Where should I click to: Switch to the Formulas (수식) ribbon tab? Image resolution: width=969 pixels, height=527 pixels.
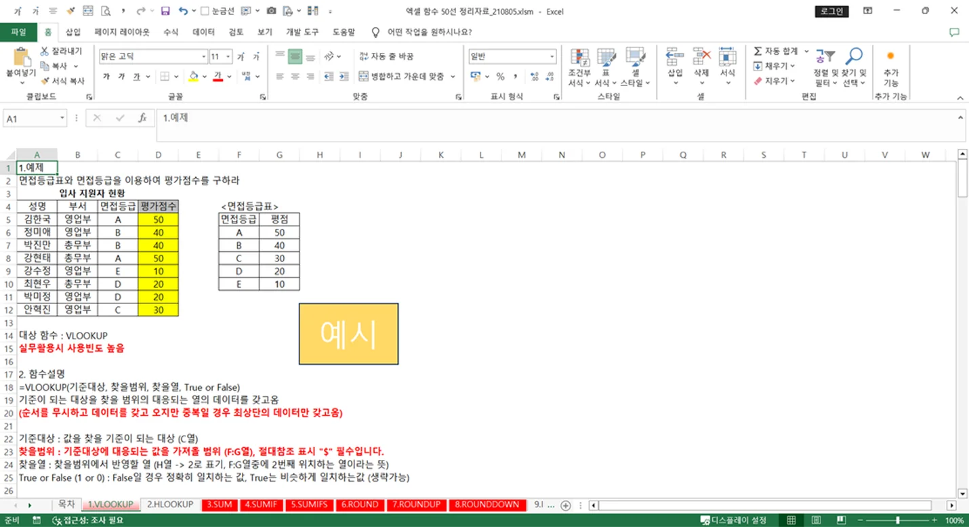[171, 32]
